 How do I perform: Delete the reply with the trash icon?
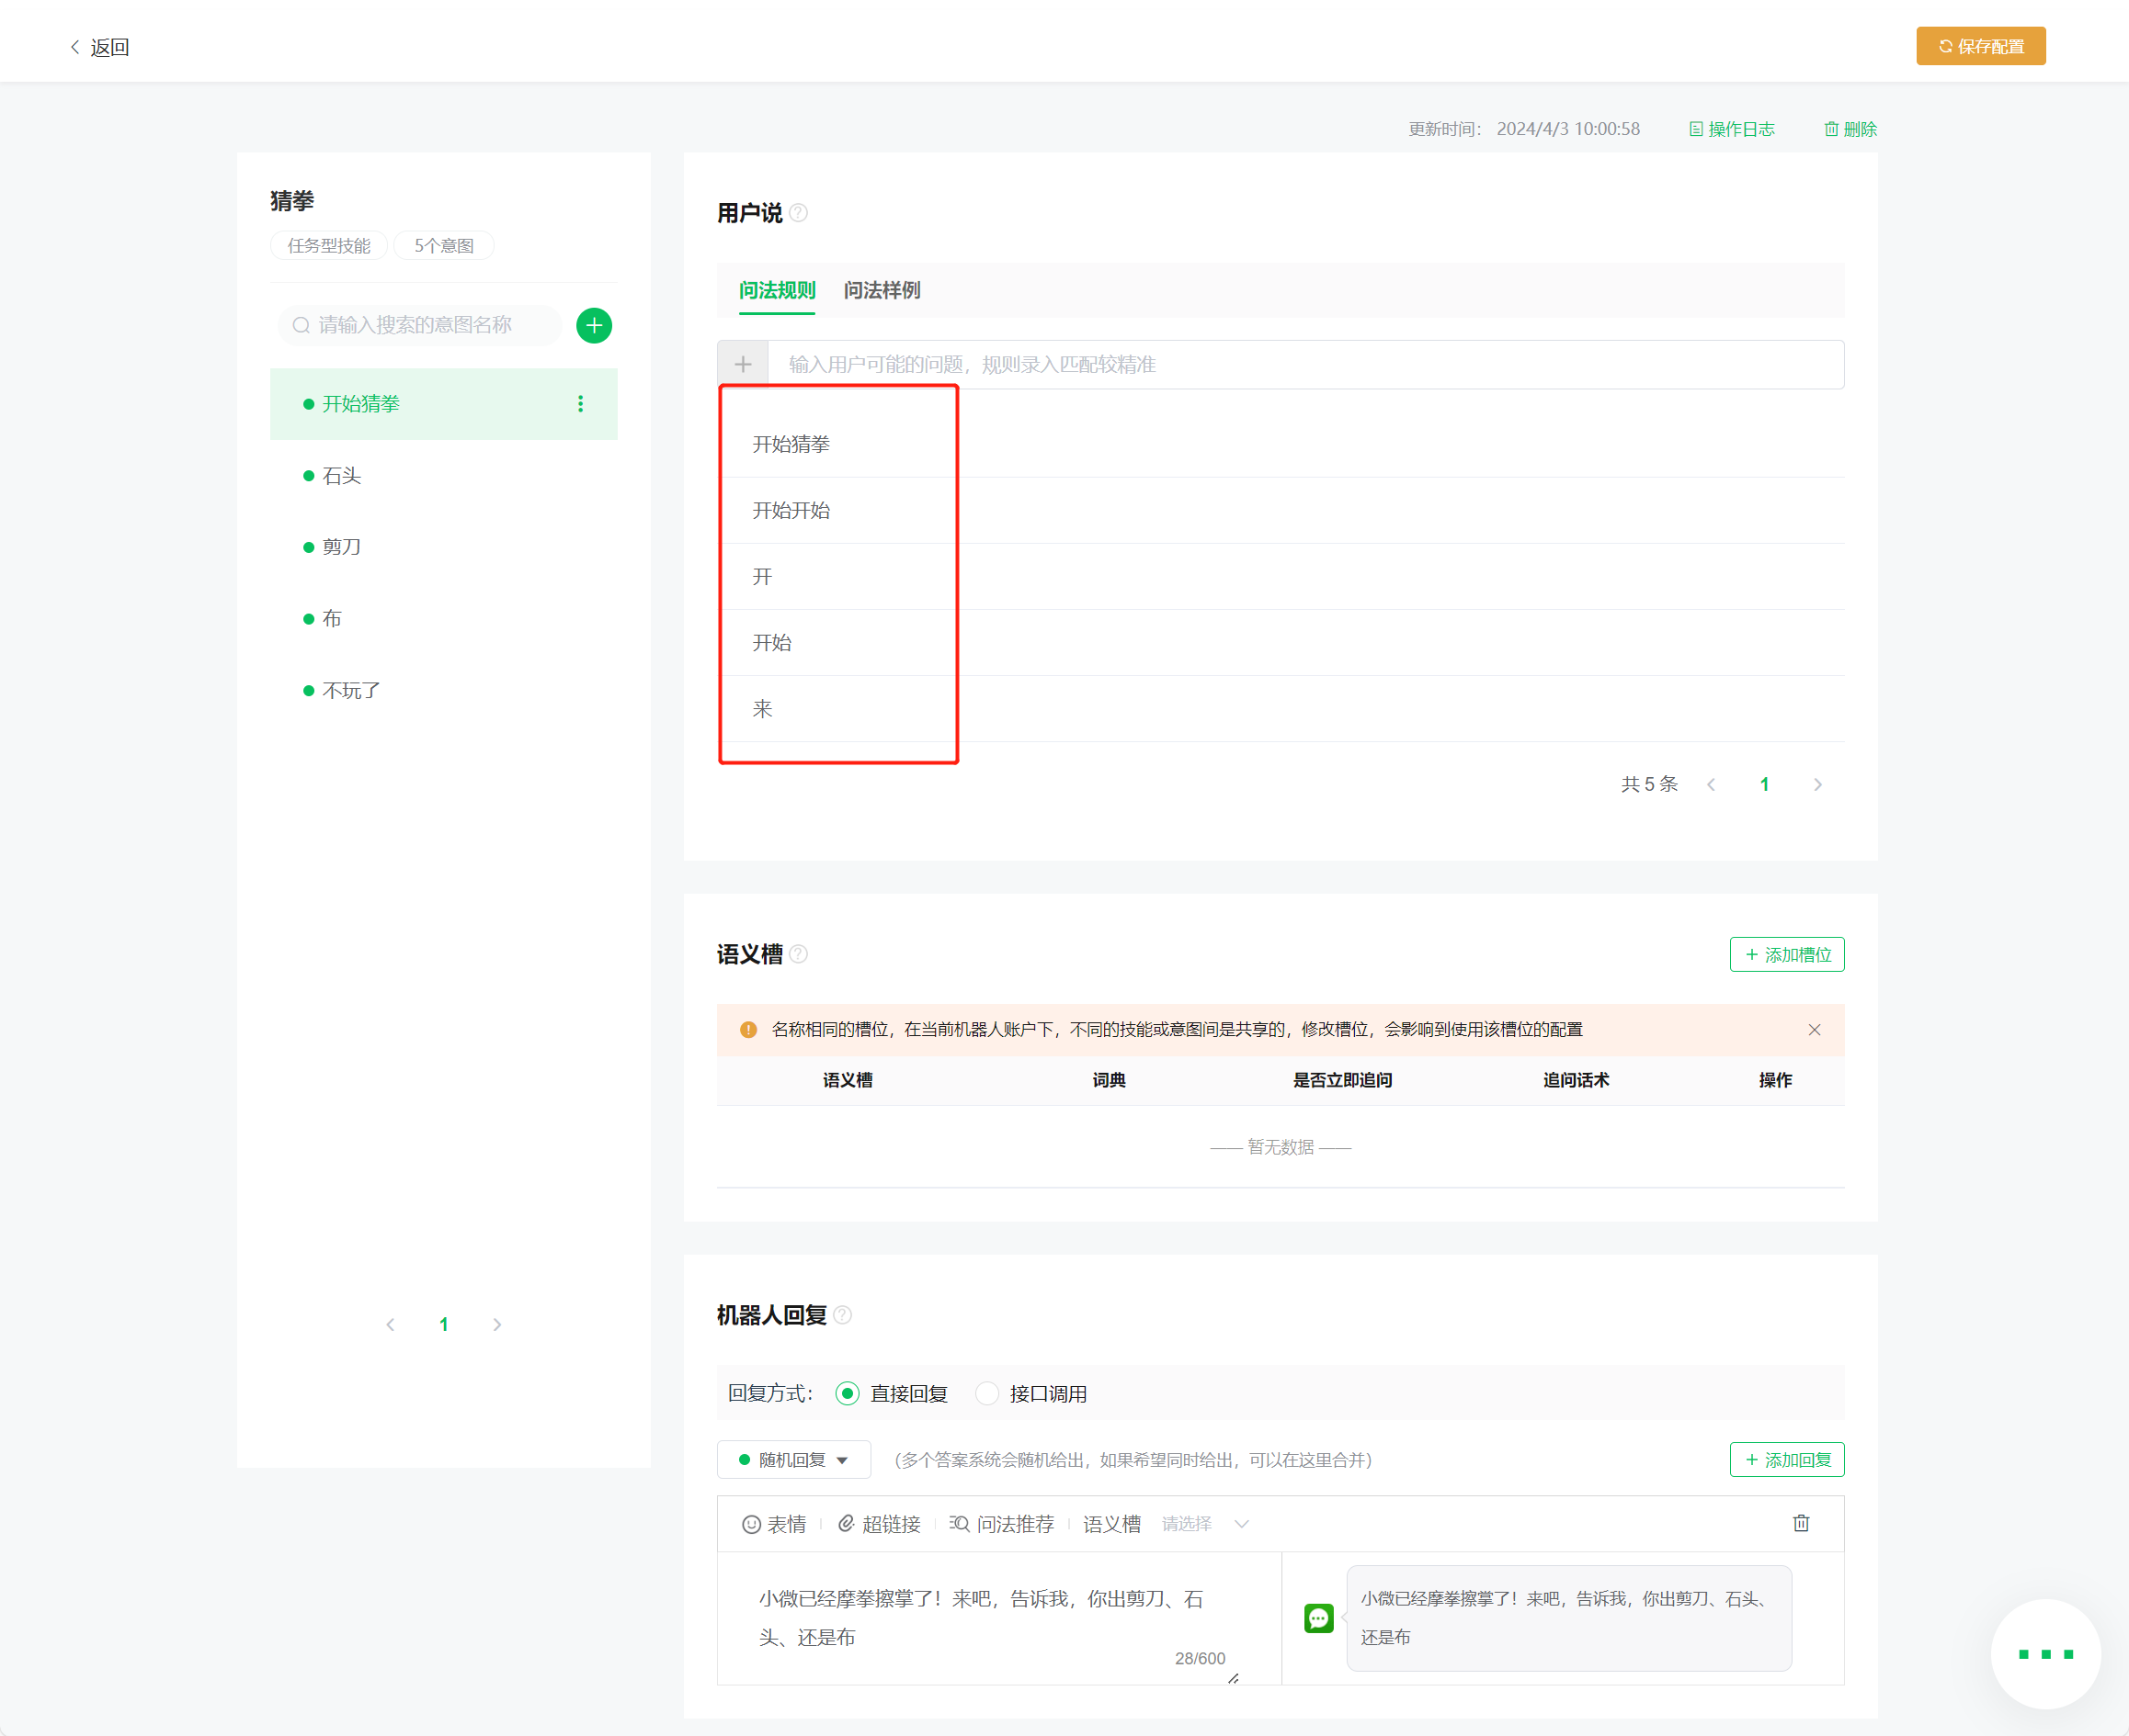coord(1801,1523)
